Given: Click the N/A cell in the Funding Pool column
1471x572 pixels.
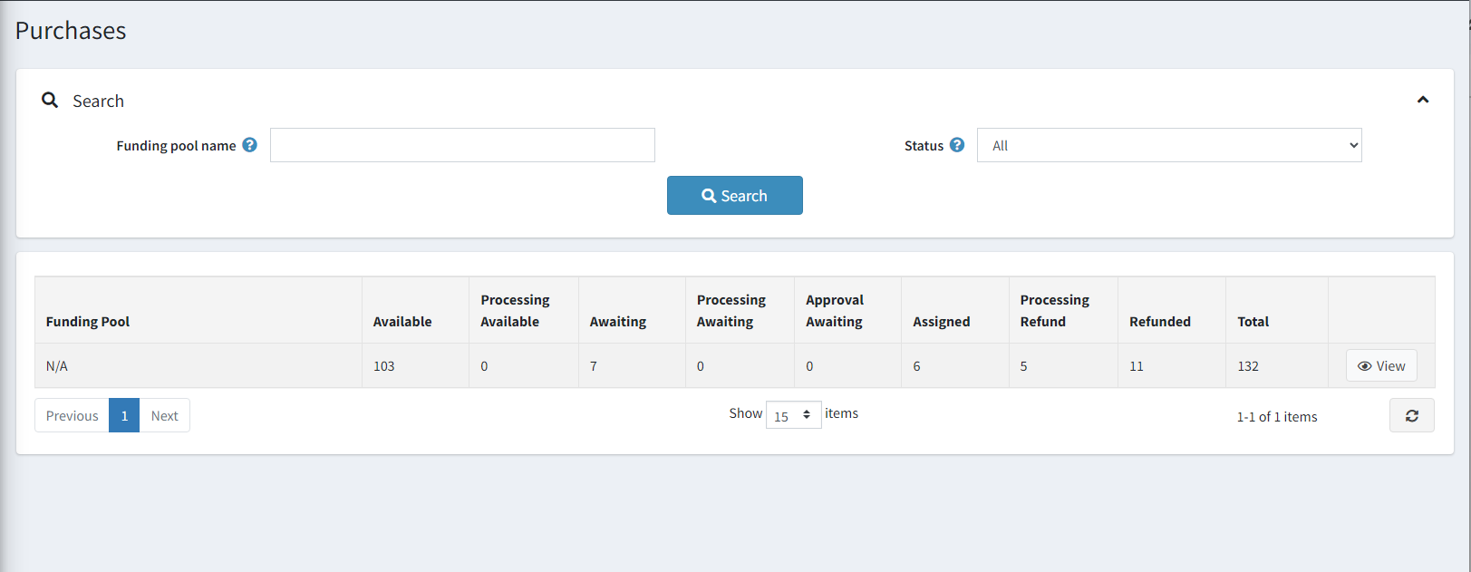Looking at the screenshot, I should pyautogui.click(x=57, y=366).
